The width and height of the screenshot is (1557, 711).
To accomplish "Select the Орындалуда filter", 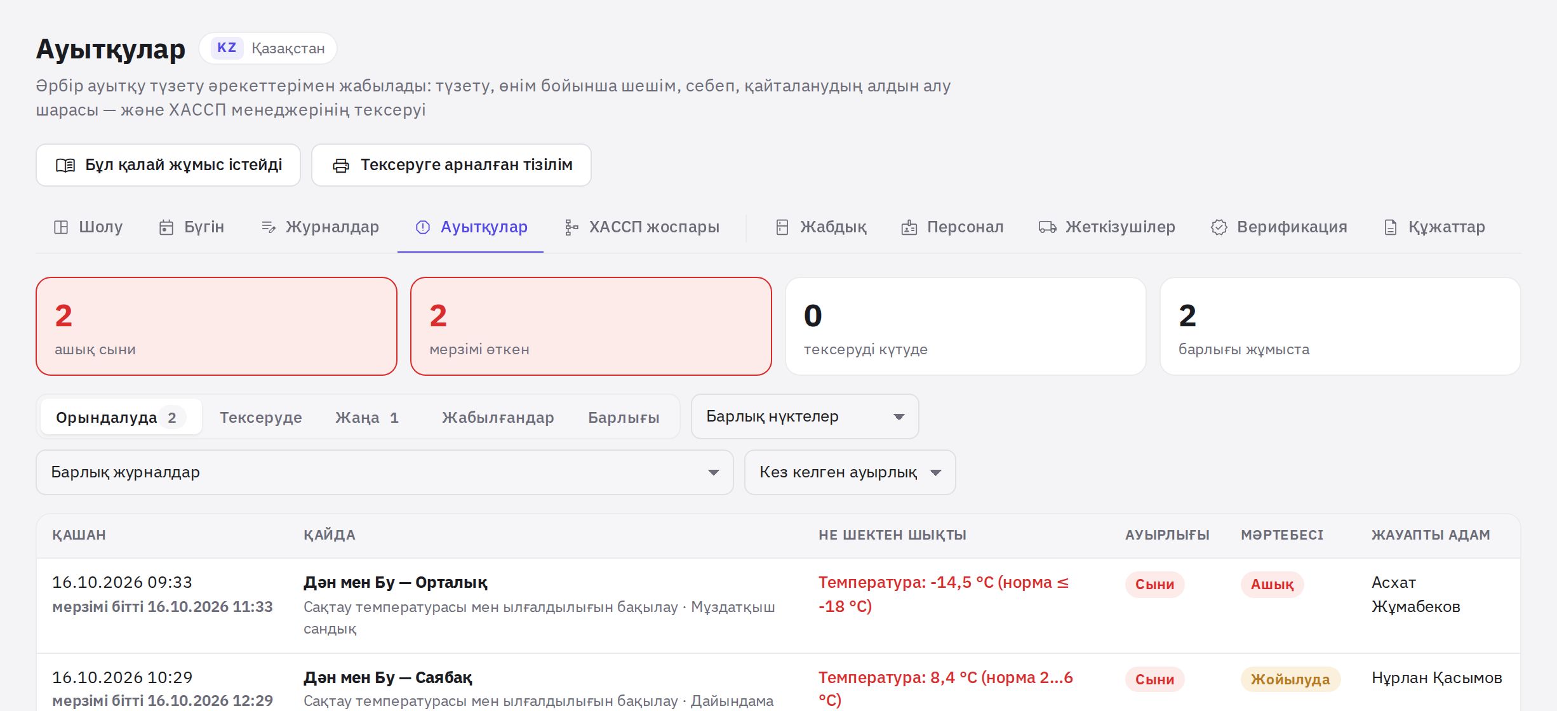I will pyautogui.click(x=121, y=417).
